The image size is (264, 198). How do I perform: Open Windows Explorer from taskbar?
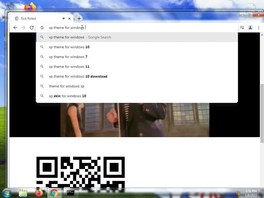tap(23, 193)
